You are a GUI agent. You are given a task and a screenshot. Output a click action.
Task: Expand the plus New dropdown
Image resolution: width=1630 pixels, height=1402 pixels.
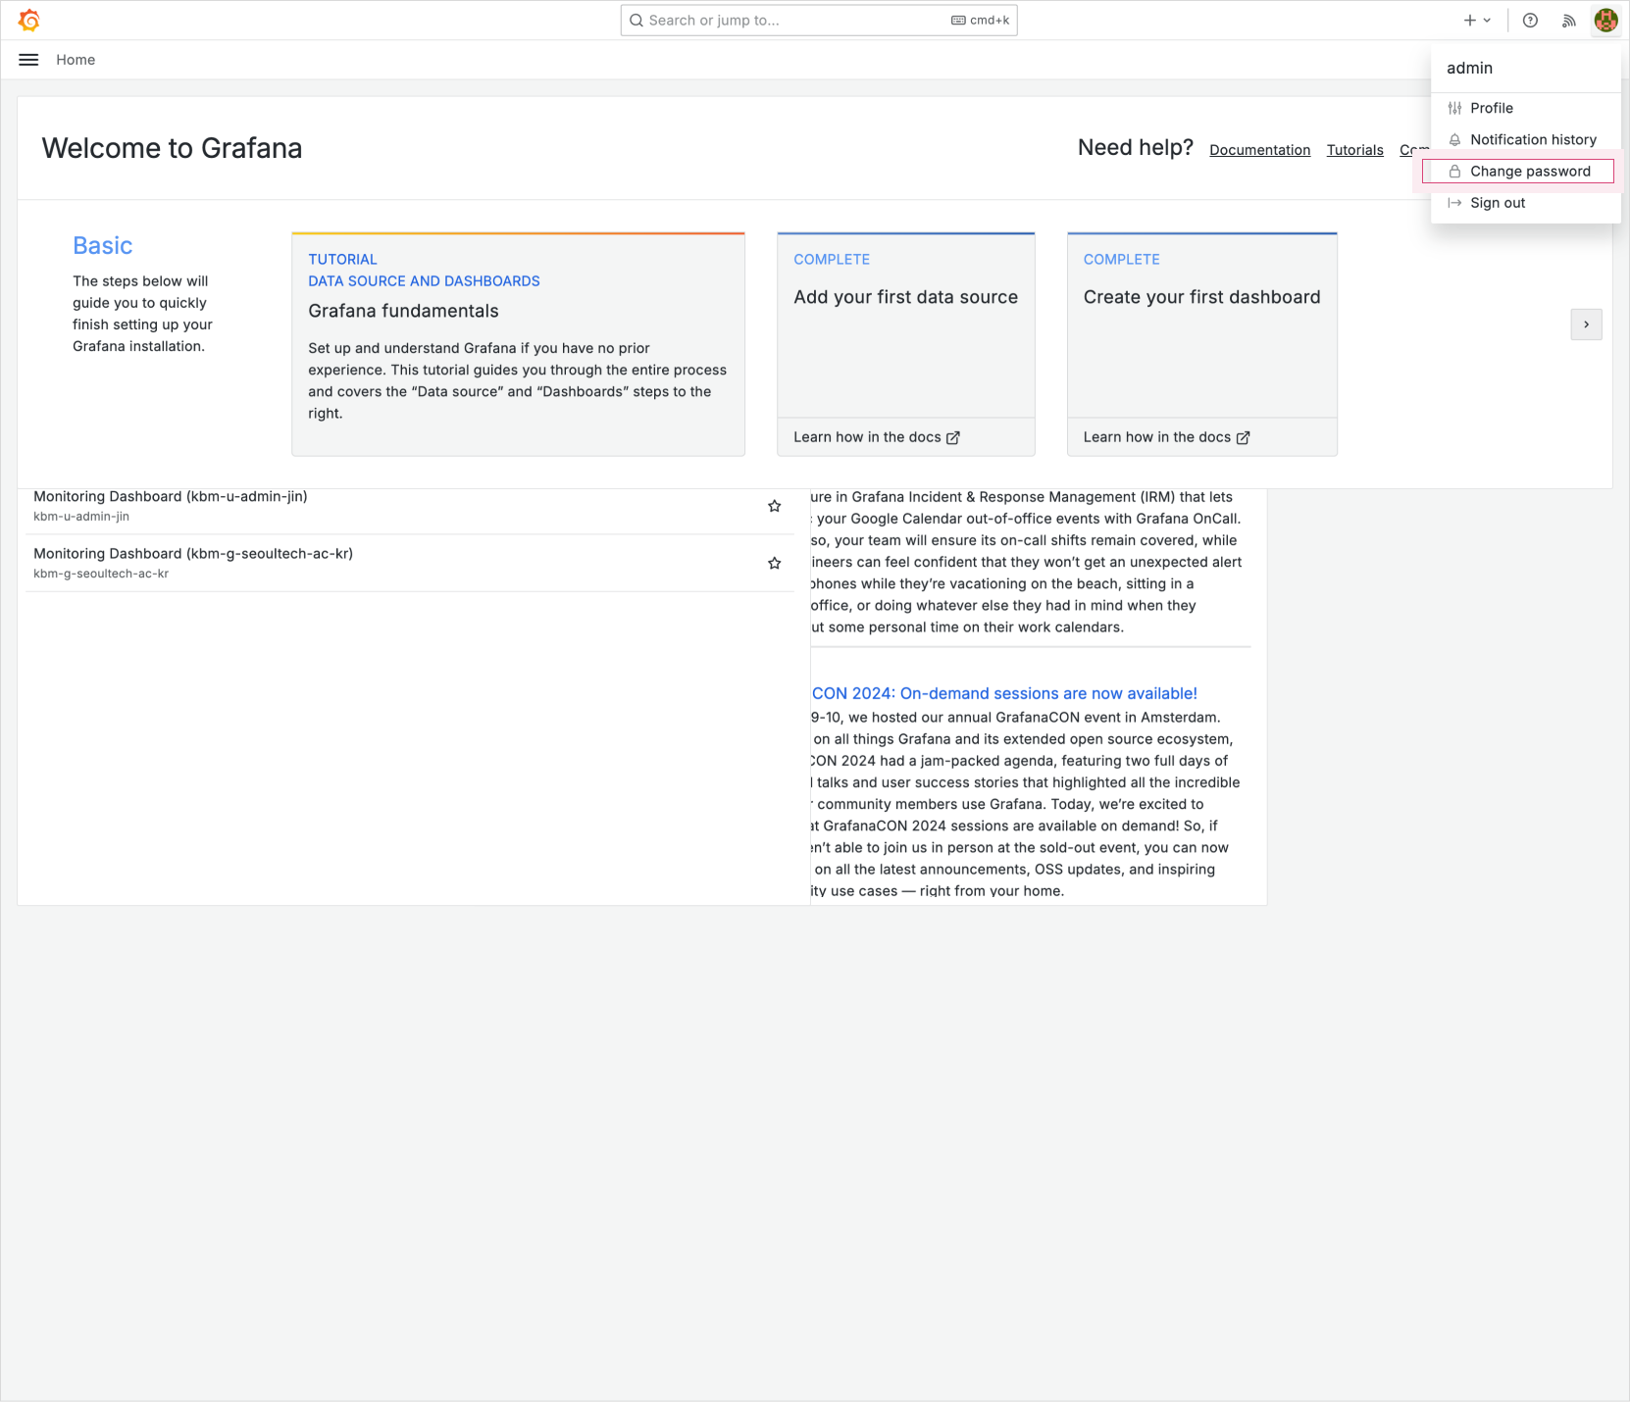pyautogui.click(x=1477, y=20)
